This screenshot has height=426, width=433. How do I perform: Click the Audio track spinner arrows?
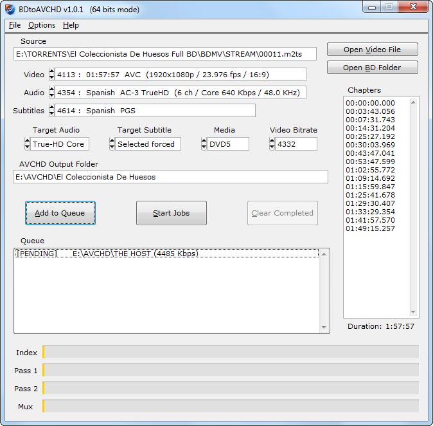pos(51,93)
